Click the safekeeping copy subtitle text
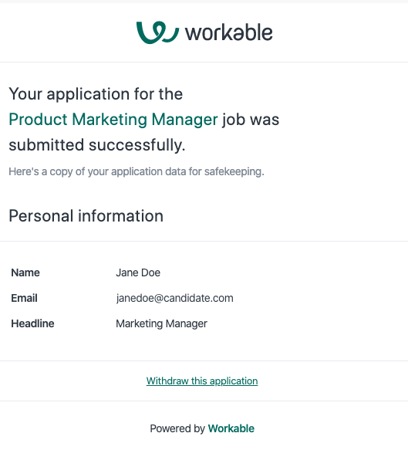The height and width of the screenshot is (450, 408). coord(137,171)
